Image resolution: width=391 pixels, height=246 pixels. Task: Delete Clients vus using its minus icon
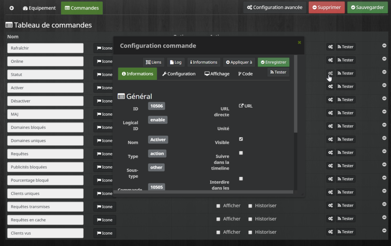[384, 230]
